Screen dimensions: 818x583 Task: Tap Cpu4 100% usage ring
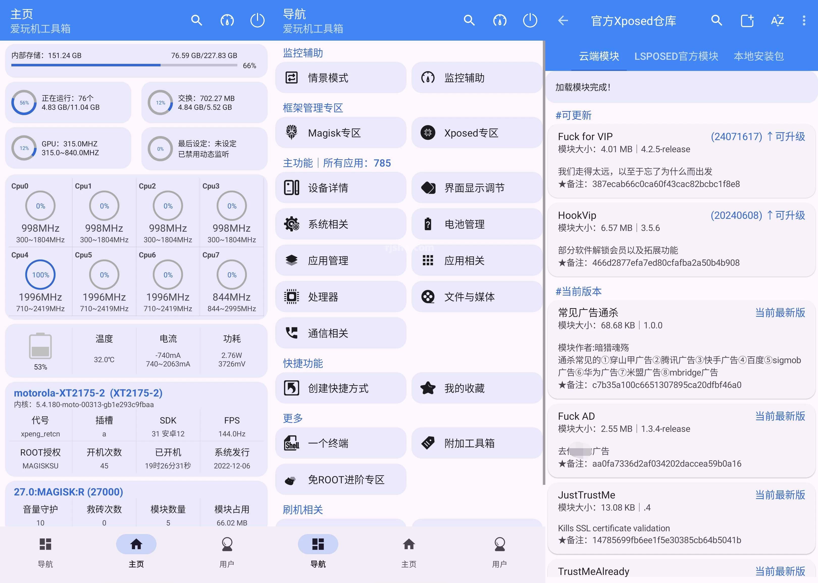pyautogui.click(x=40, y=275)
